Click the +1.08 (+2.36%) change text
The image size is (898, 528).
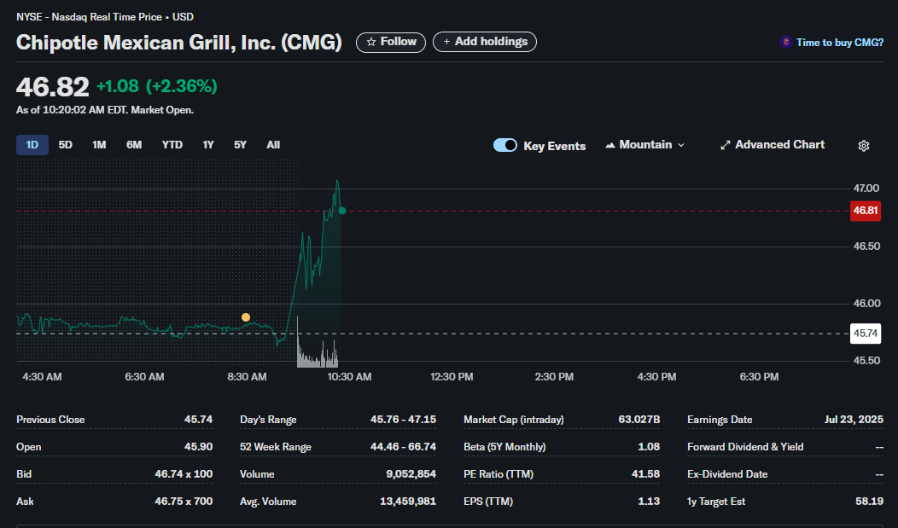point(157,86)
